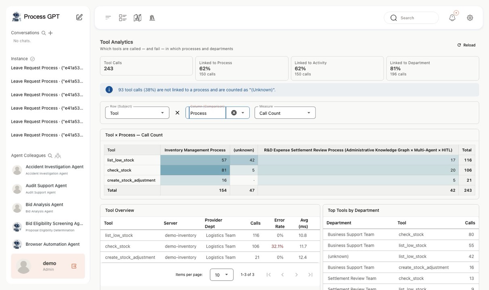Go to the next page of Tool Overview
Viewport: 489px width, 290px height.
click(297, 275)
